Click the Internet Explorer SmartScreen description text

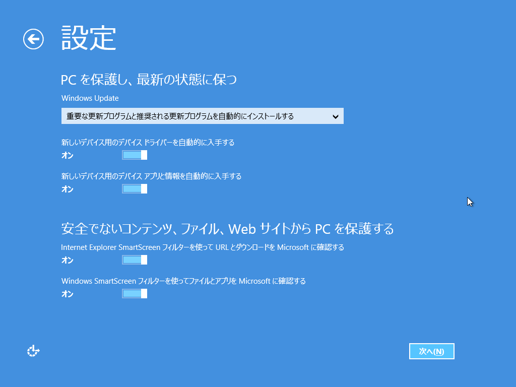(202, 247)
